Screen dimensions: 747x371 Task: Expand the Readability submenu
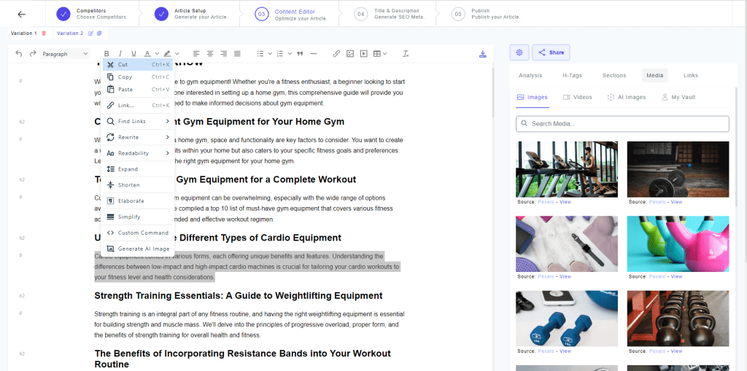[x=137, y=153]
